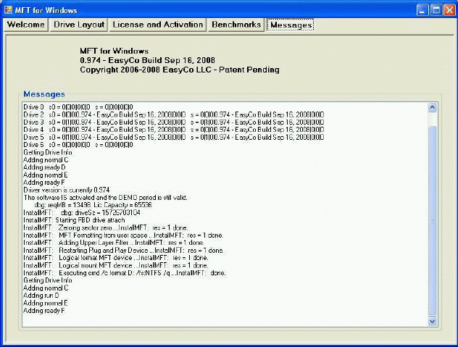Click 'Adding Upper Layer Filter' line

click(x=114, y=243)
